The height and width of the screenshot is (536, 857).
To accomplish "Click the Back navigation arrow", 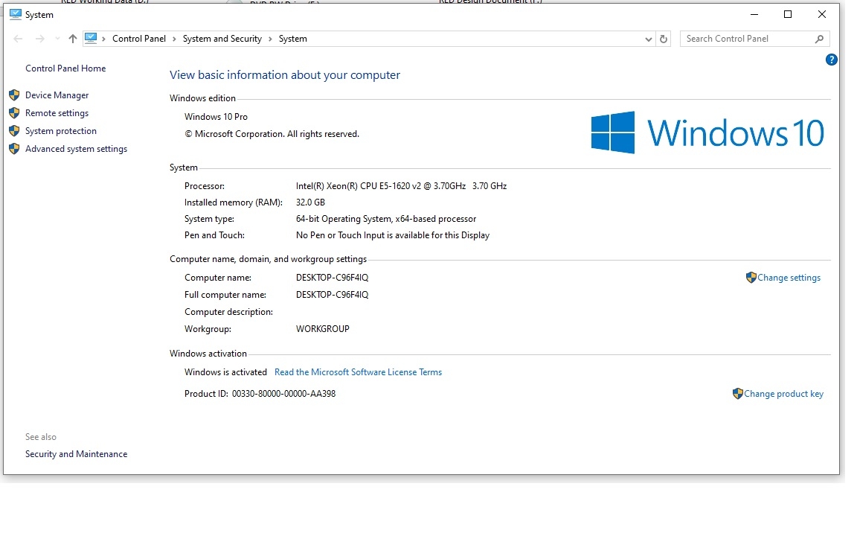I will 18,39.
